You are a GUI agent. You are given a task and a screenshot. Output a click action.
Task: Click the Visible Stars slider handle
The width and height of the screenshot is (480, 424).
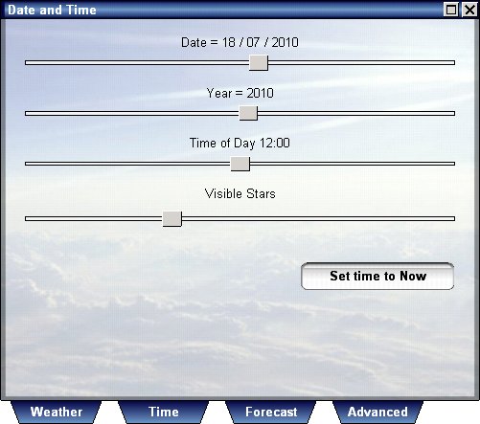pos(171,218)
